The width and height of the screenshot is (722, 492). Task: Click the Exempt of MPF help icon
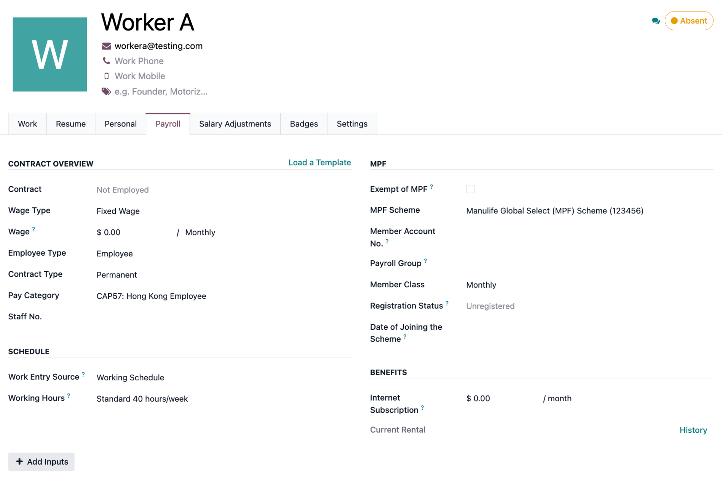431,187
